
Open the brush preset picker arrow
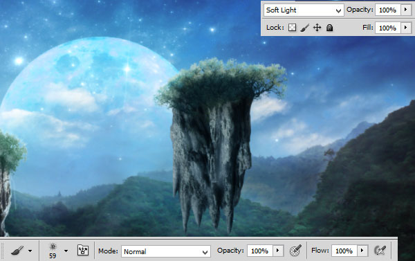pyautogui.click(x=66, y=251)
